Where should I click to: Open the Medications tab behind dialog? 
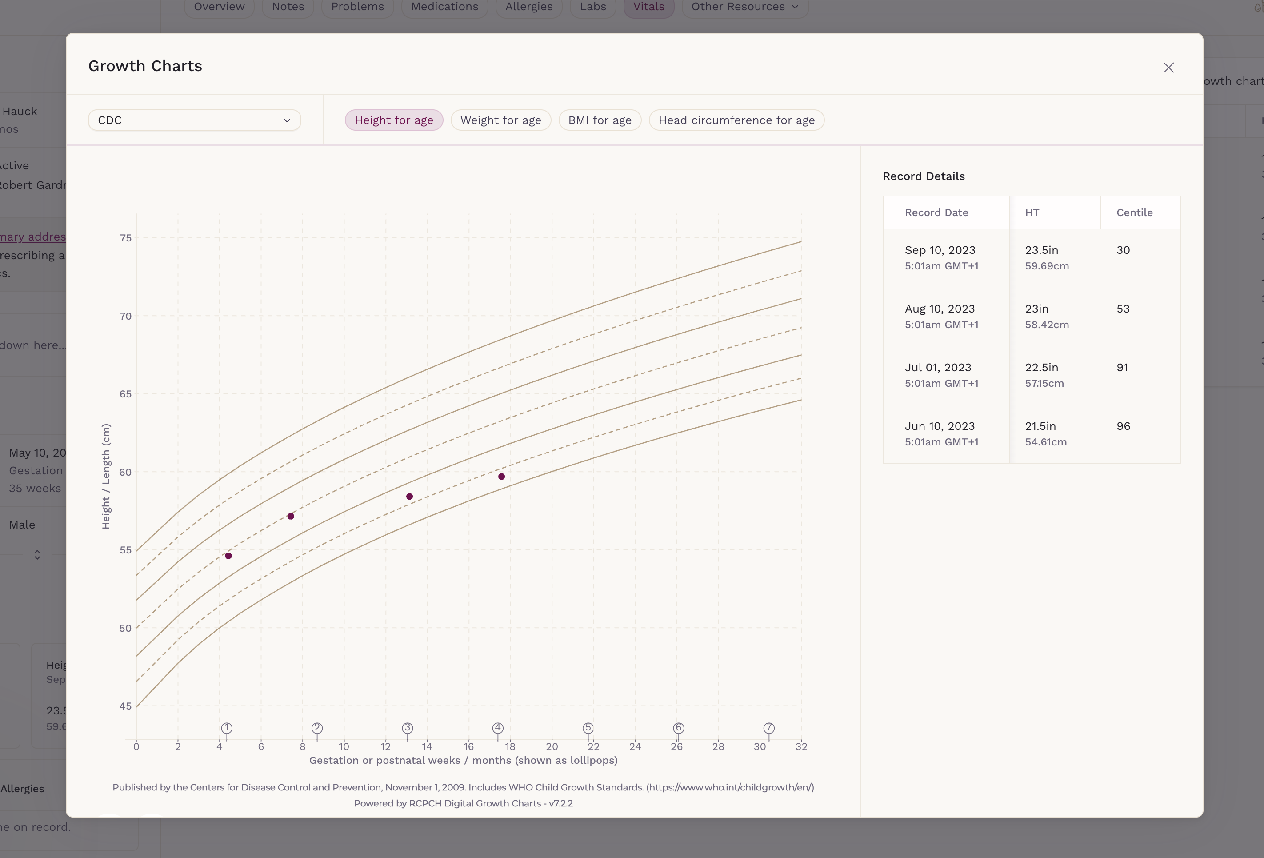pos(444,7)
